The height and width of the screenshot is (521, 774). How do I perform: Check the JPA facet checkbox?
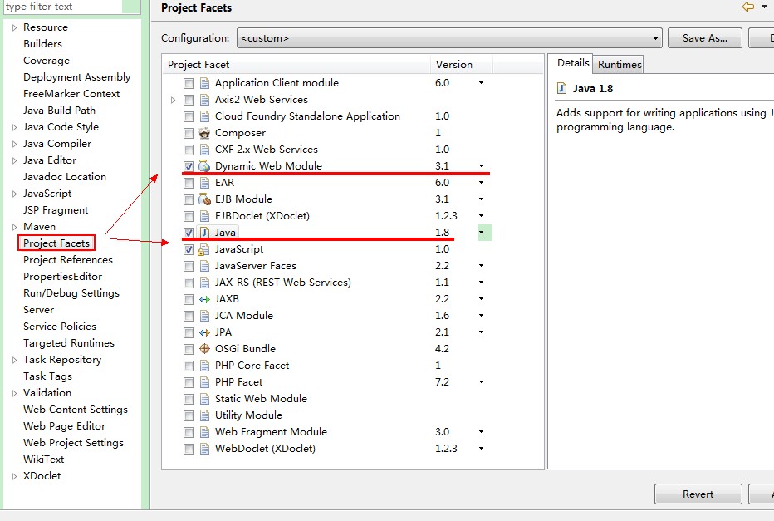[x=189, y=332]
